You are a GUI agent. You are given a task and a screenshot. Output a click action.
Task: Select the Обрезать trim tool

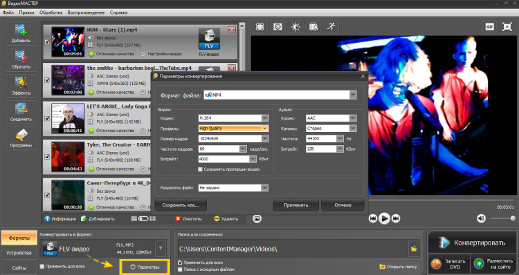point(21,59)
